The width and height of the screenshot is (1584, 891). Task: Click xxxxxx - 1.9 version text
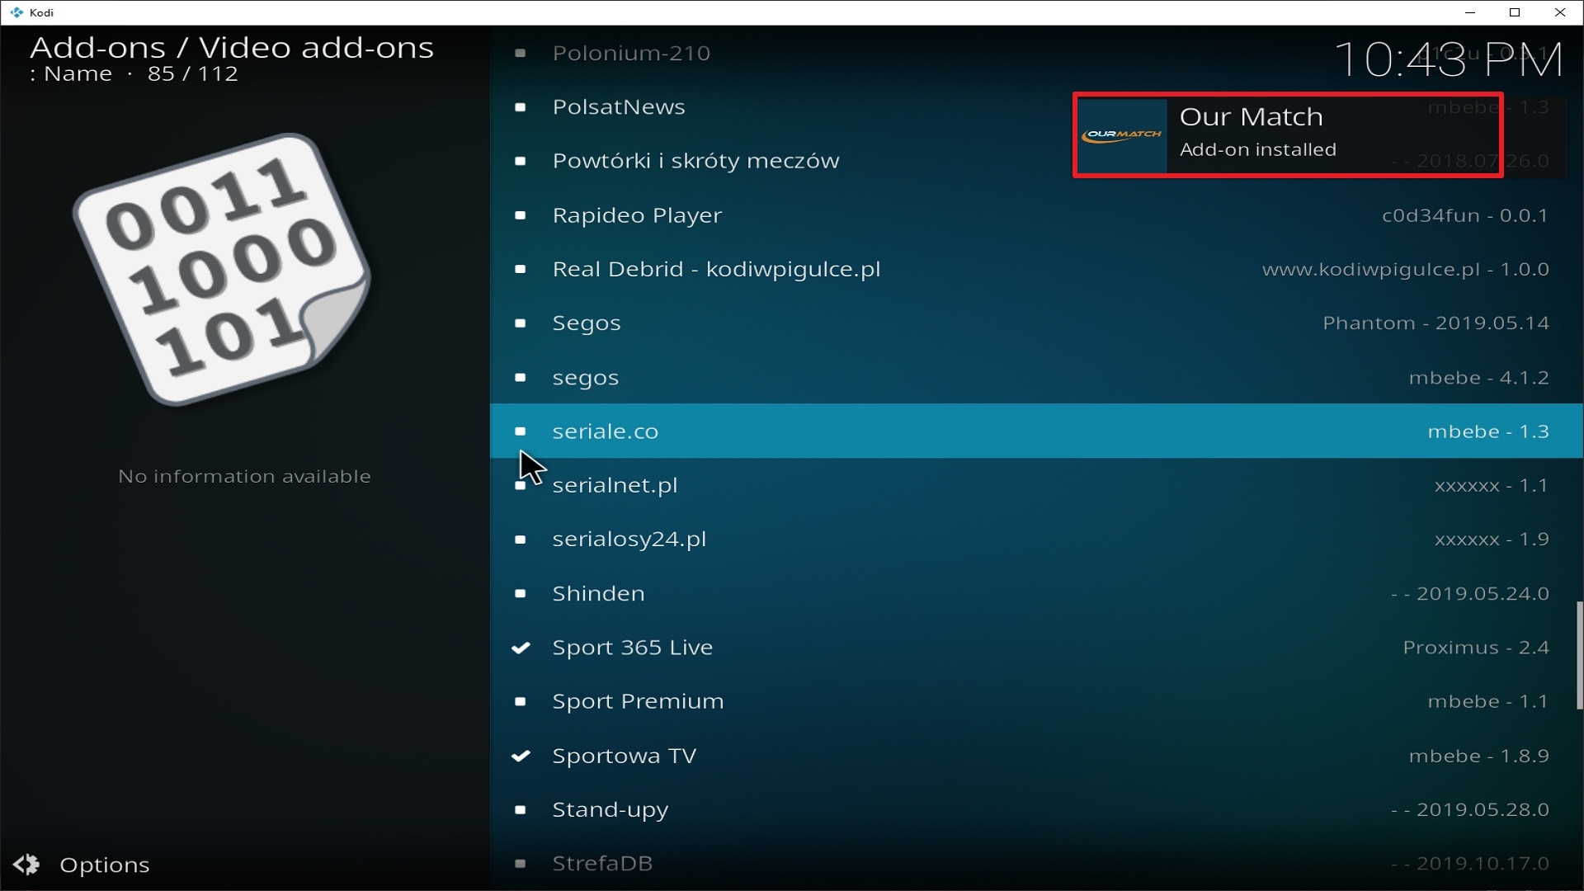(1492, 539)
